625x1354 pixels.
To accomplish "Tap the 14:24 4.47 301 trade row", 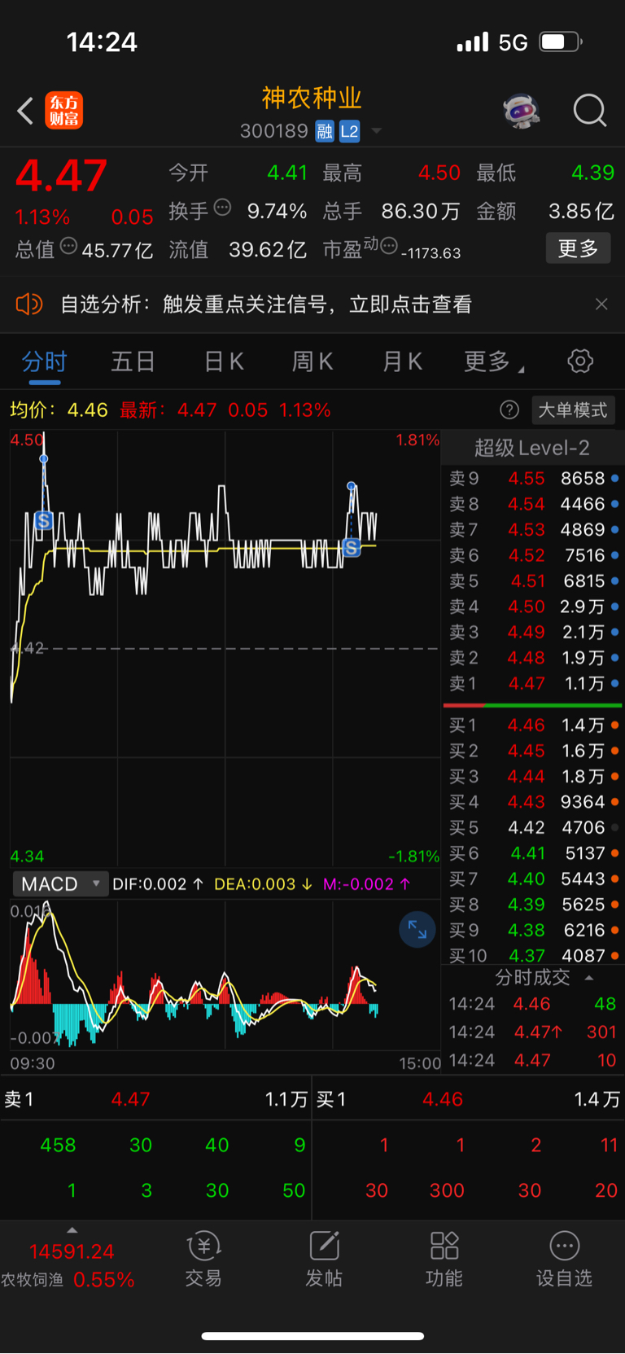I will [533, 1032].
